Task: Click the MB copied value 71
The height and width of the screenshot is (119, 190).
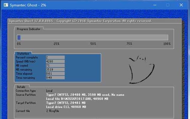Action: coord(55,65)
